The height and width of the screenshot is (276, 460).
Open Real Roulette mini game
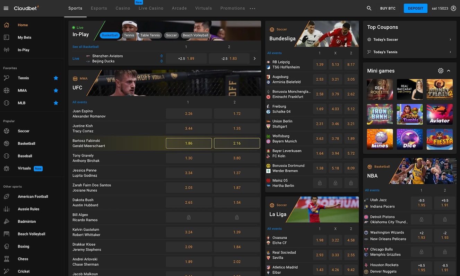tap(380, 89)
